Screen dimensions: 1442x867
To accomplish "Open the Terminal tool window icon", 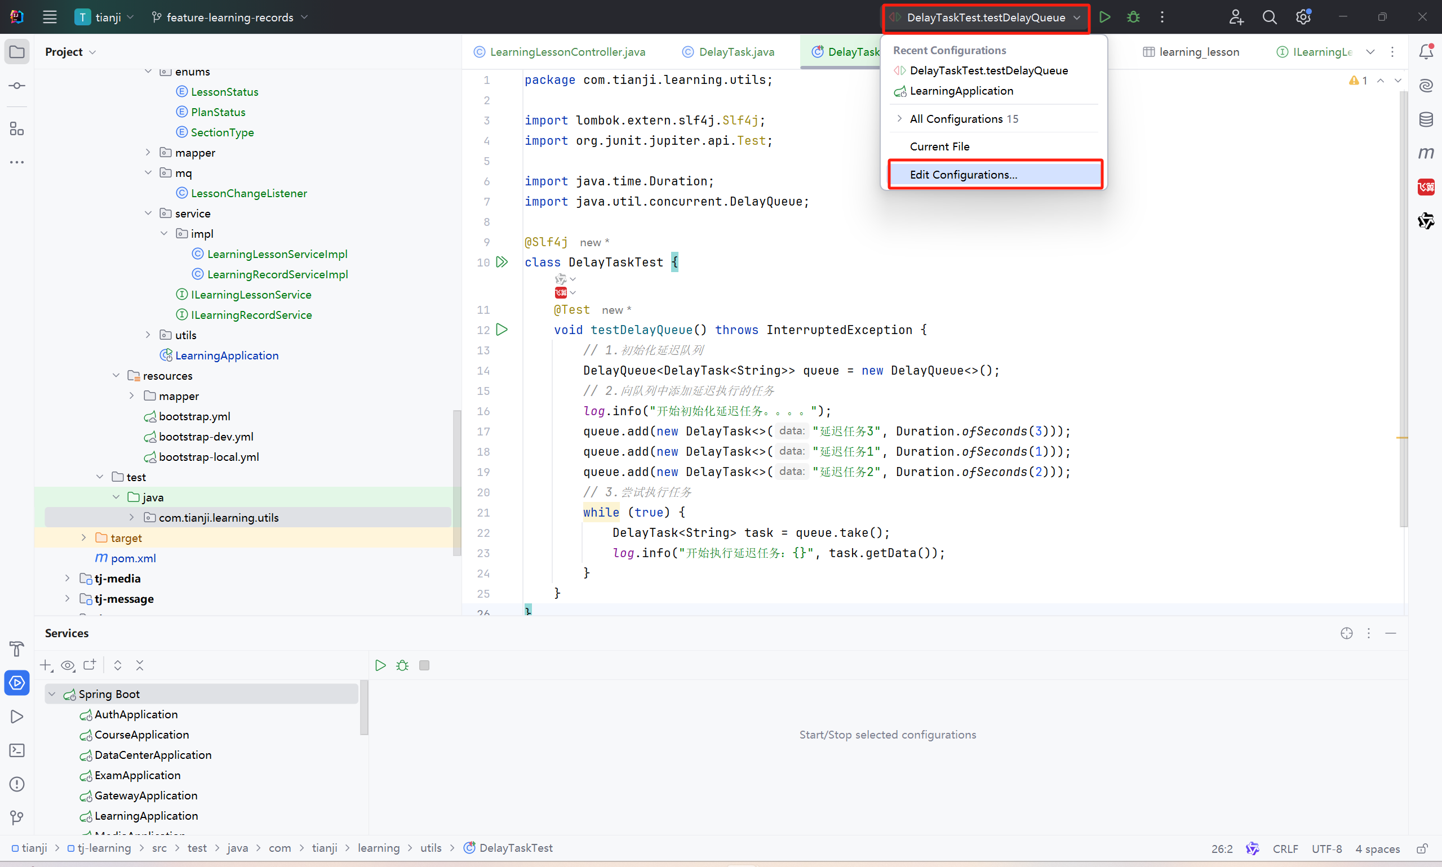I will [17, 750].
